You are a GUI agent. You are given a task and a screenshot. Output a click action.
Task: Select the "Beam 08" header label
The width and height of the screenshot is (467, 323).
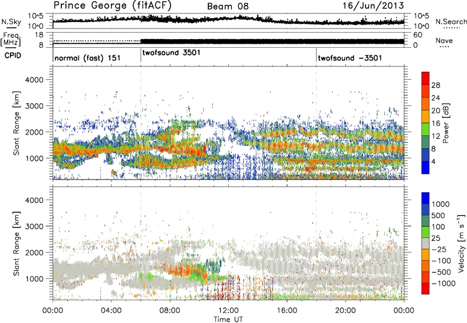click(228, 6)
